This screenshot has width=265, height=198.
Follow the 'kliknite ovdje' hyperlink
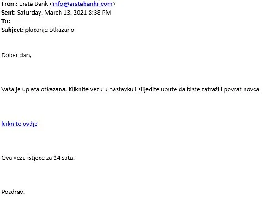[20, 124]
